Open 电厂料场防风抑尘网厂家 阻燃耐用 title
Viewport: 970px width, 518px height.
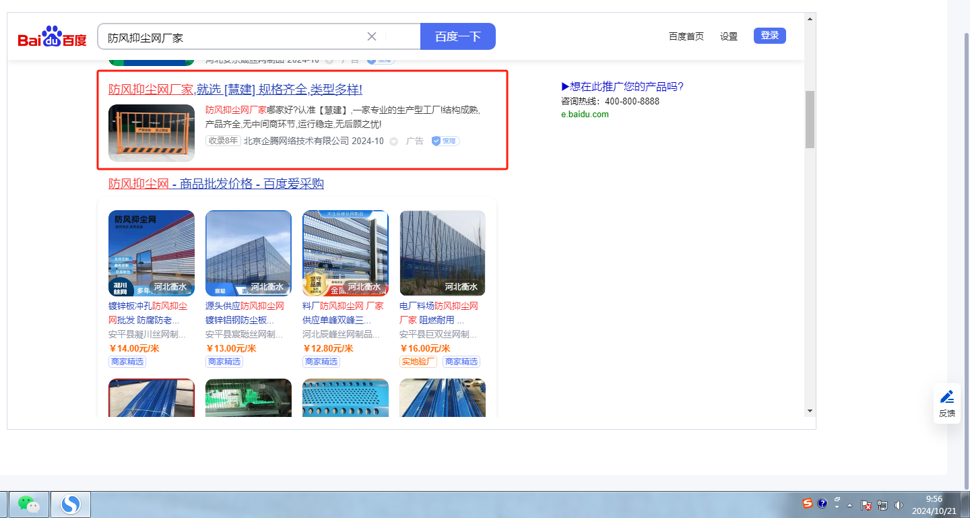tap(439, 313)
